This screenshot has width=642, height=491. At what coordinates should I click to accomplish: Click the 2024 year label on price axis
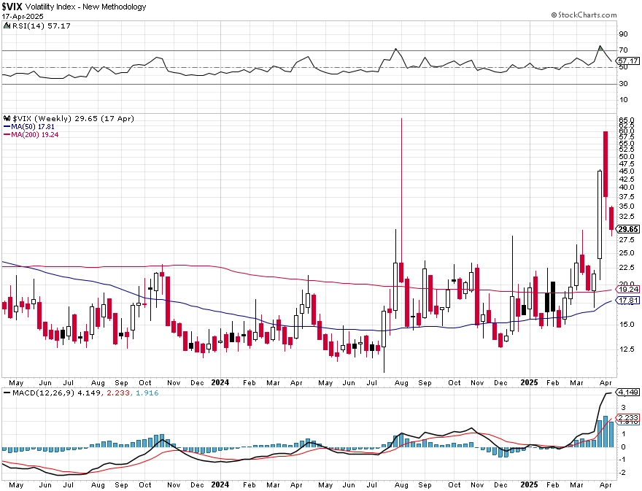(x=220, y=382)
